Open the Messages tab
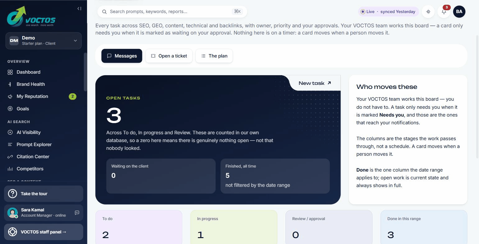The width and height of the screenshot is (479, 244). [122, 56]
